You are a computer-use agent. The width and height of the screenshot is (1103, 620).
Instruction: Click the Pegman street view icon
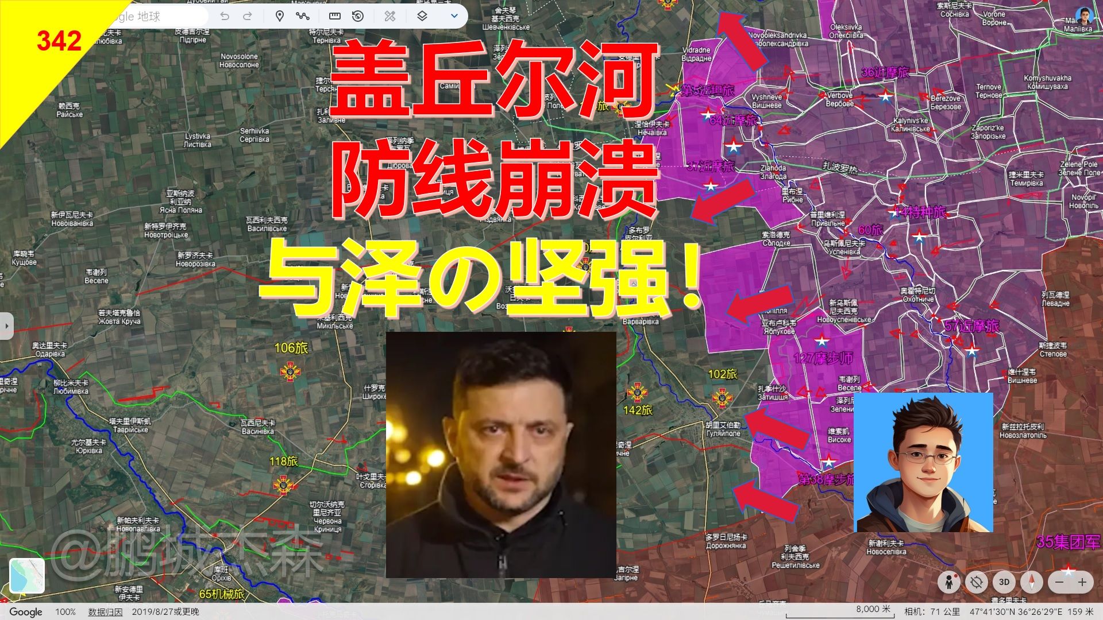948,582
